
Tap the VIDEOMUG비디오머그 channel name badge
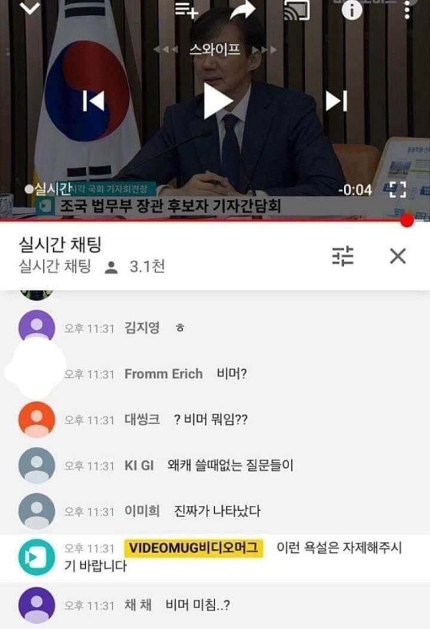194,548
